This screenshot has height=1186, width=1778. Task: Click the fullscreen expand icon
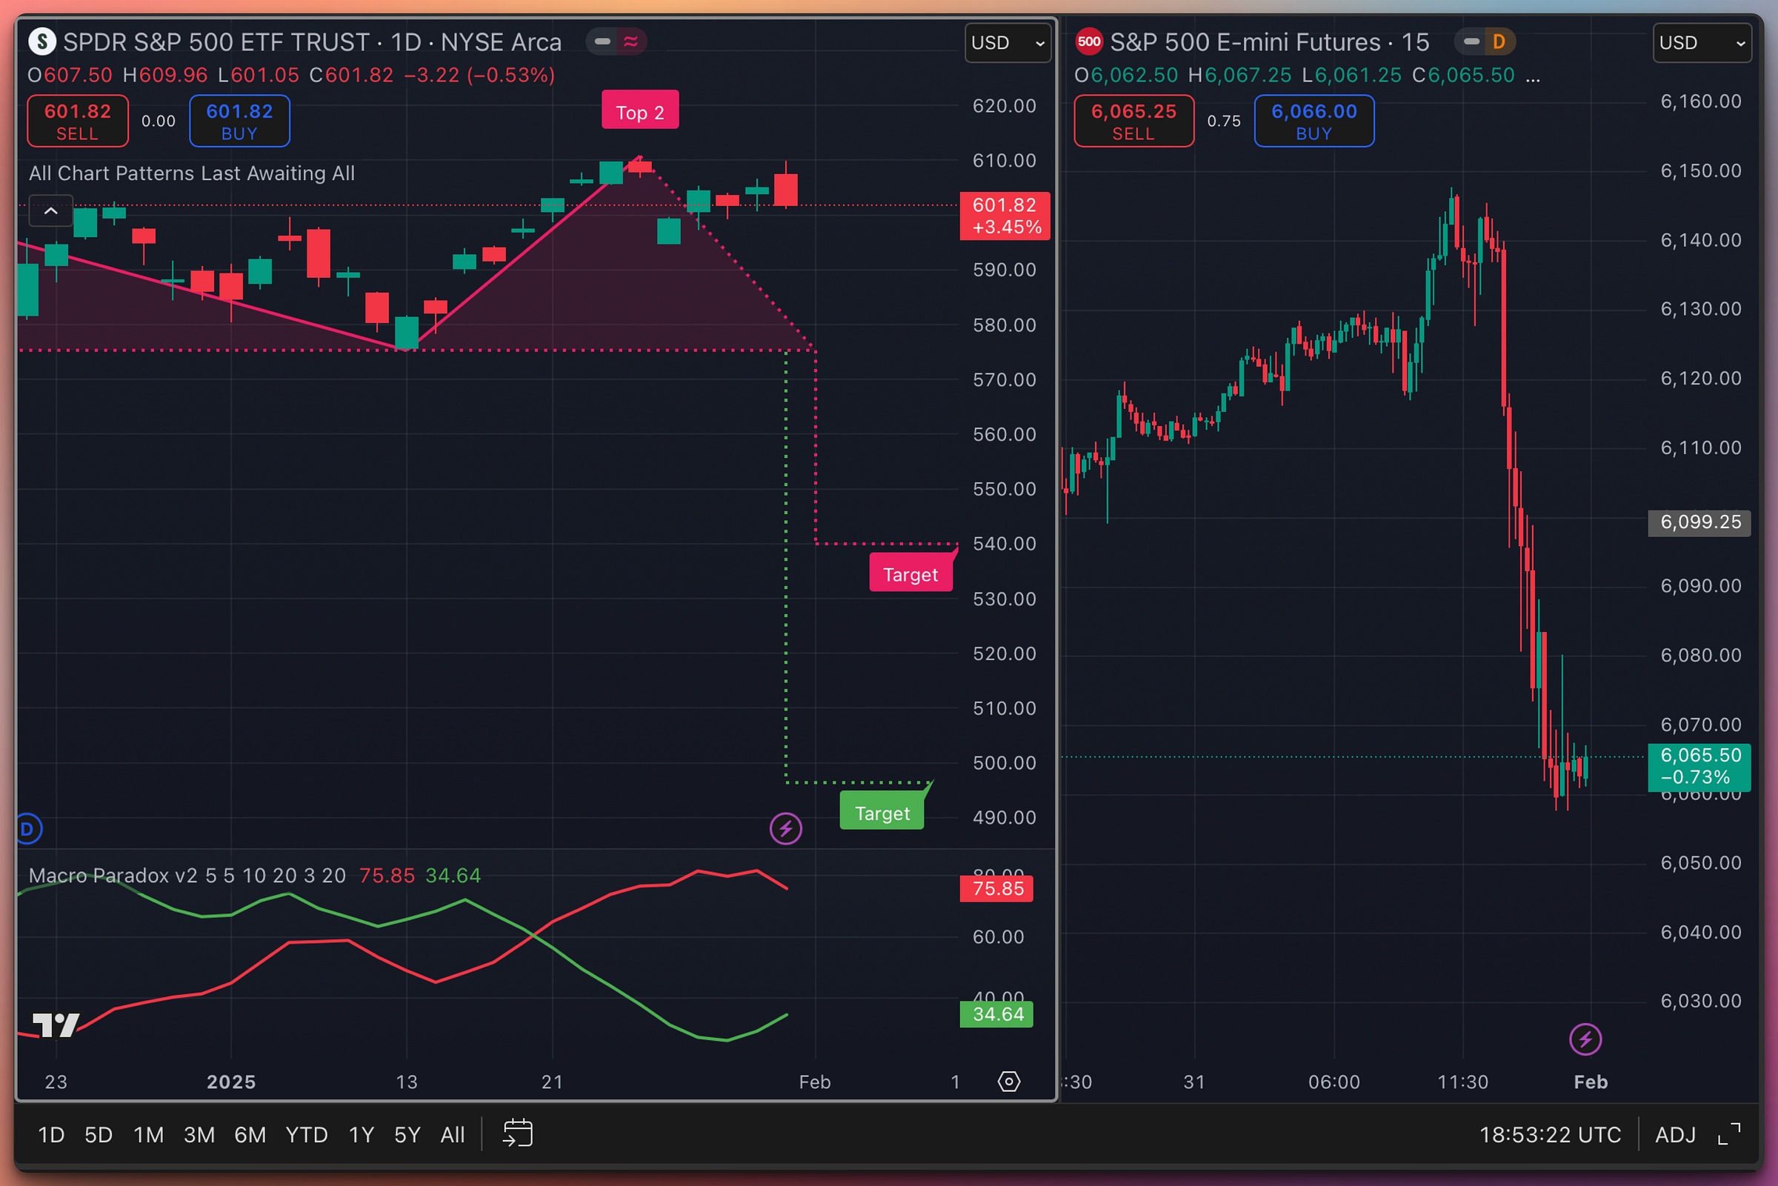tap(1729, 1134)
